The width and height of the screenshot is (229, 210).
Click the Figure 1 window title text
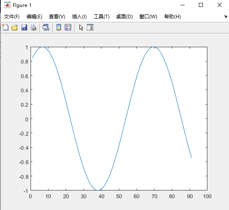22,5
